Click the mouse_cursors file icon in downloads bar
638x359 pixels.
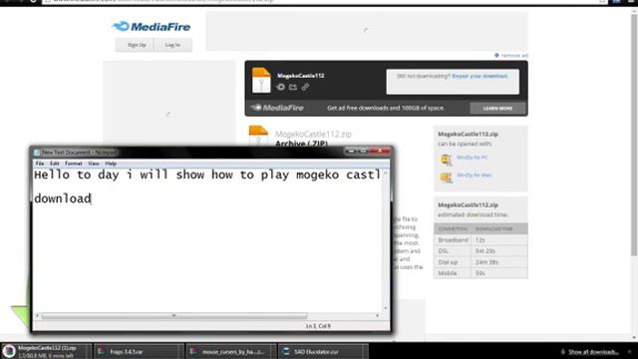click(x=194, y=351)
